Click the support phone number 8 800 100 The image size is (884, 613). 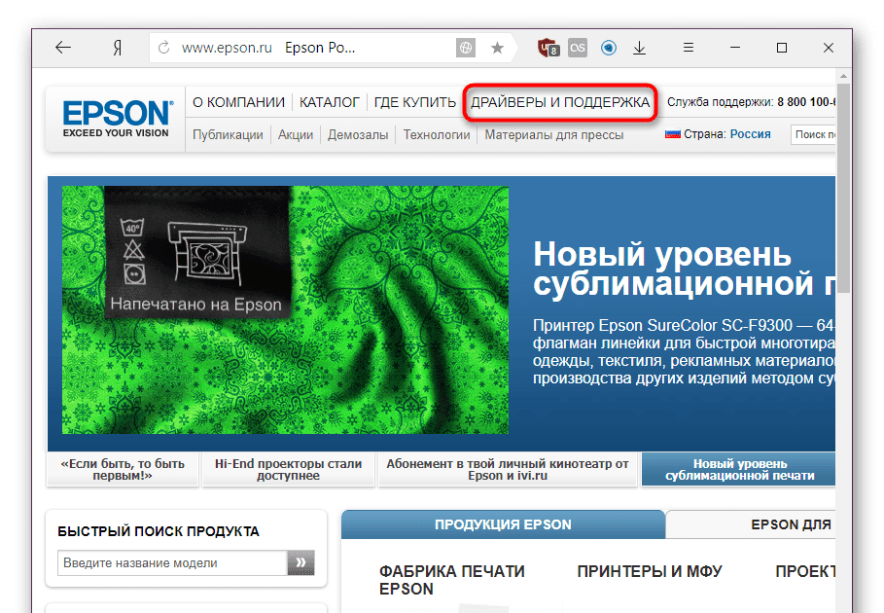click(x=806, y=102)
